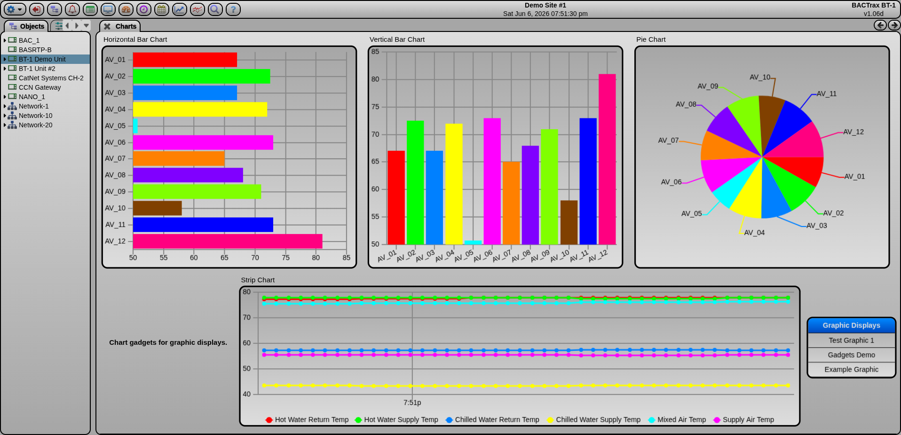
Task: Open the Gadgets Demo display
Action: click(851, 355)
